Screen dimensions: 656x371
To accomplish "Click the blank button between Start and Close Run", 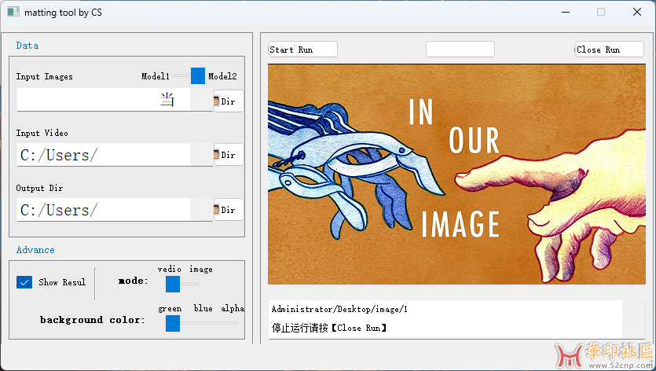I will (x=460, y=50).
